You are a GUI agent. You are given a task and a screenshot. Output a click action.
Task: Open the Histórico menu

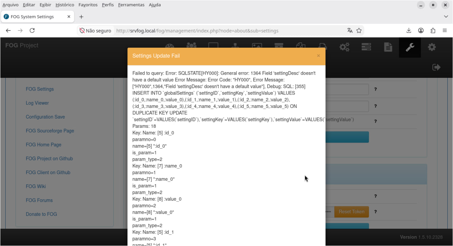pos(65,5)
